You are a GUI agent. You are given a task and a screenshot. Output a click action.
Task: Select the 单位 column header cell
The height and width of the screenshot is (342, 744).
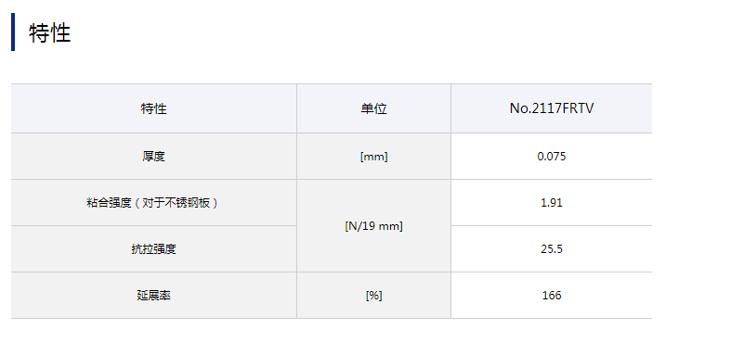click(374, 108)
